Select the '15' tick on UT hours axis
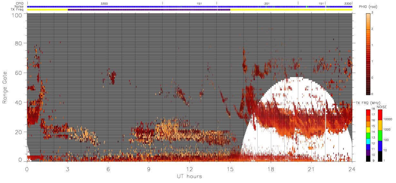This screenshot has height=183, width=396. pyautogui.click(x=230, y=169)
